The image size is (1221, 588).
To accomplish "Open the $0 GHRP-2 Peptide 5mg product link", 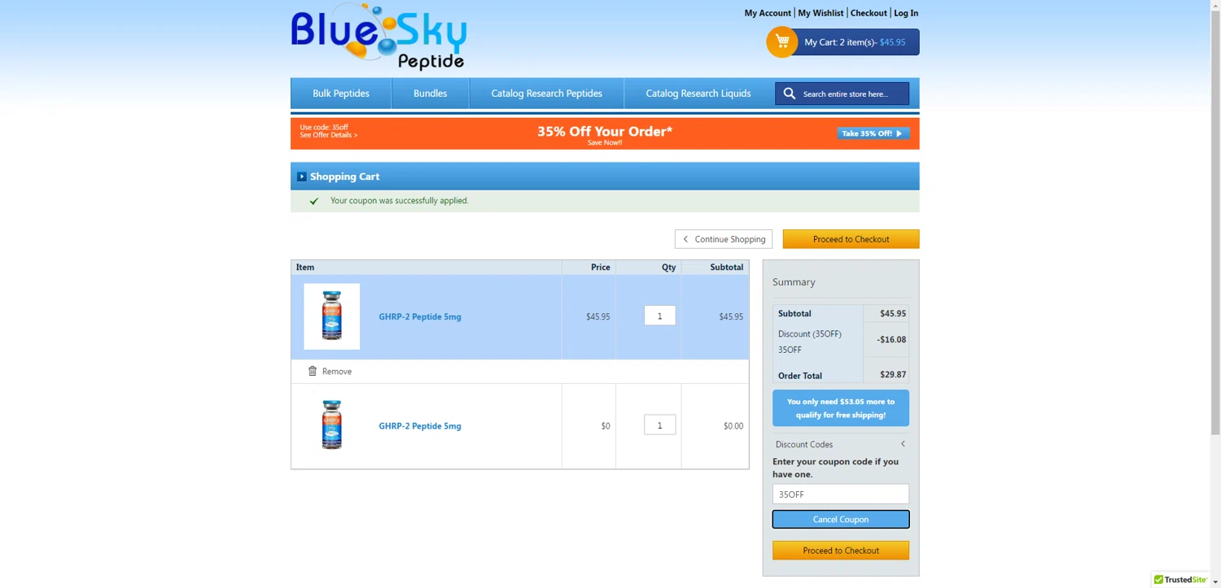I will coord(420,425).
